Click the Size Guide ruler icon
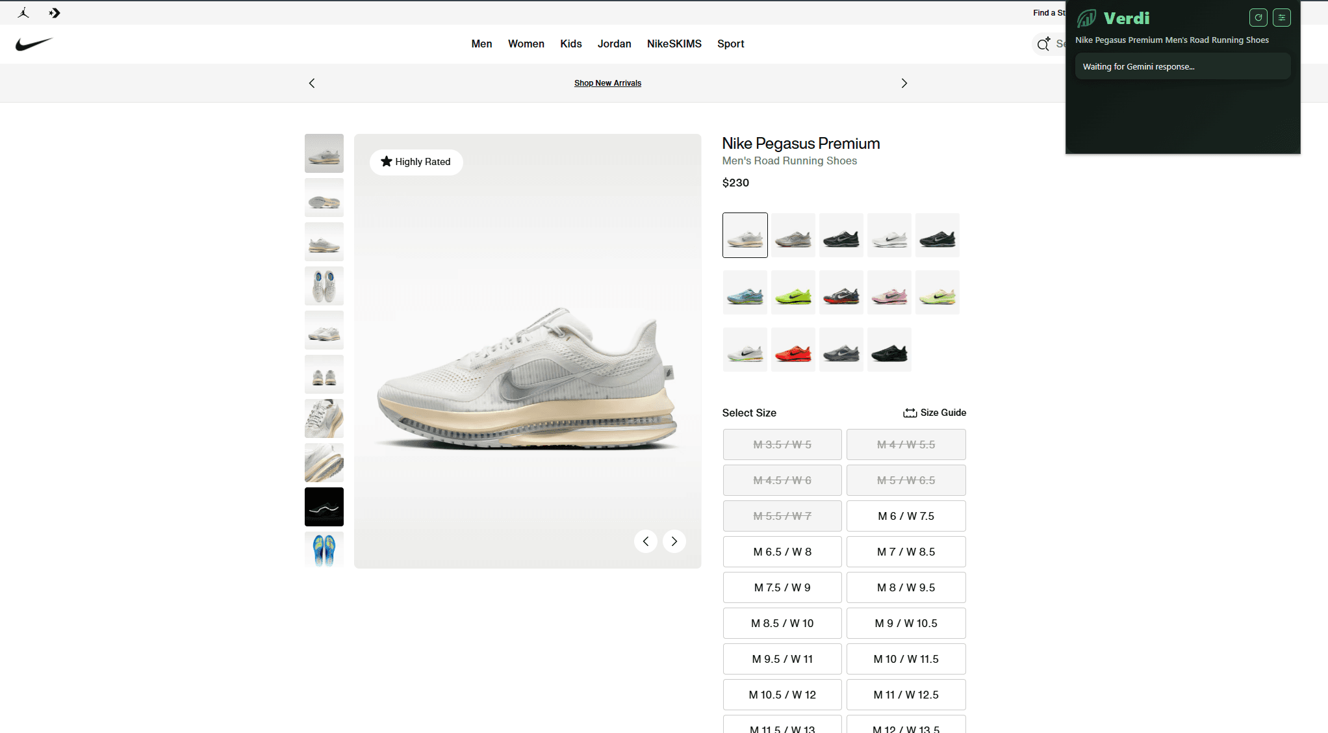This screenshot has height=733, width=1328. 910,413
